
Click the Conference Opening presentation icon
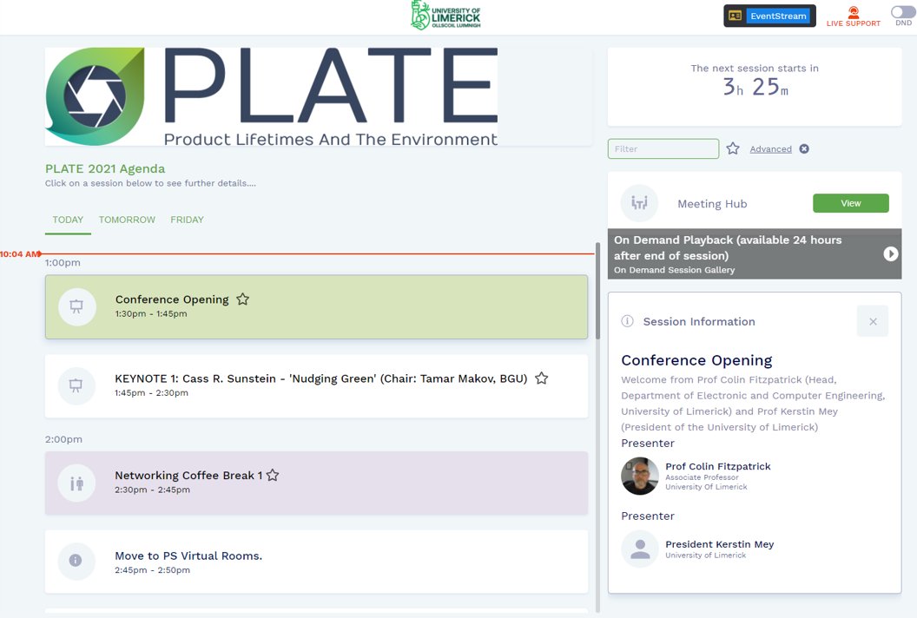[76, 306]
